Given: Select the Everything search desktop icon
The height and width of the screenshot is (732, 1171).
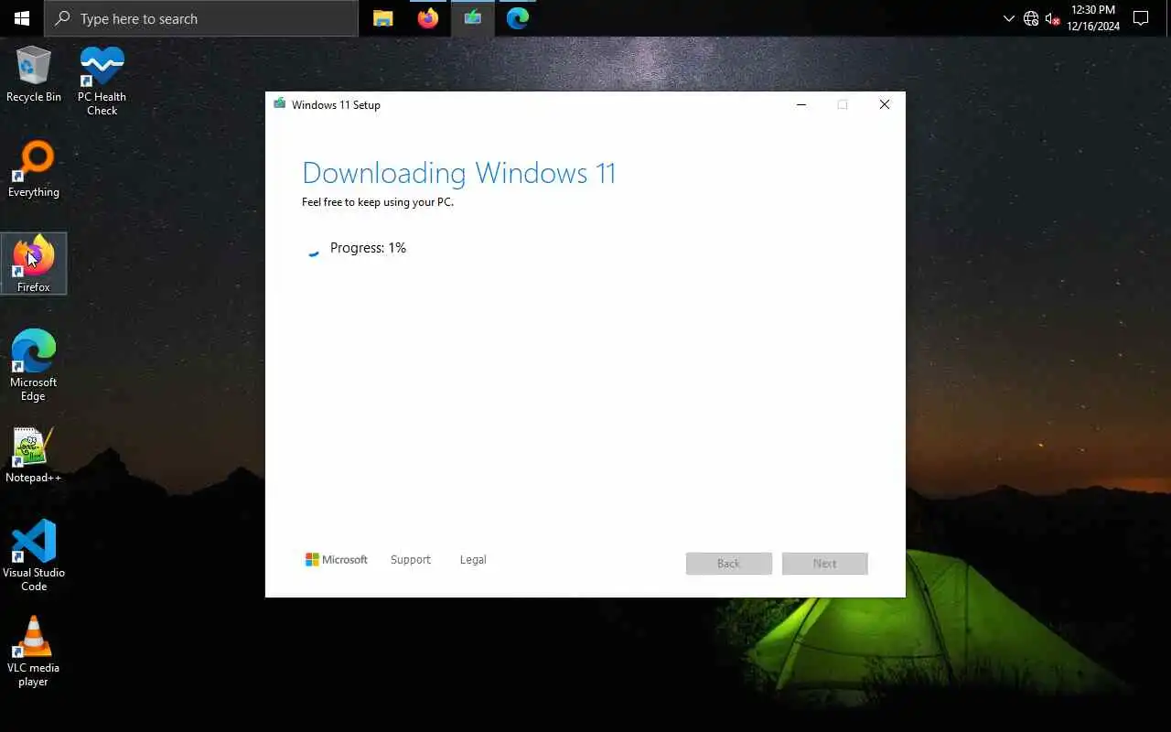Looking at the screenshot, I should pyautogui.click(x=34, y=169).
